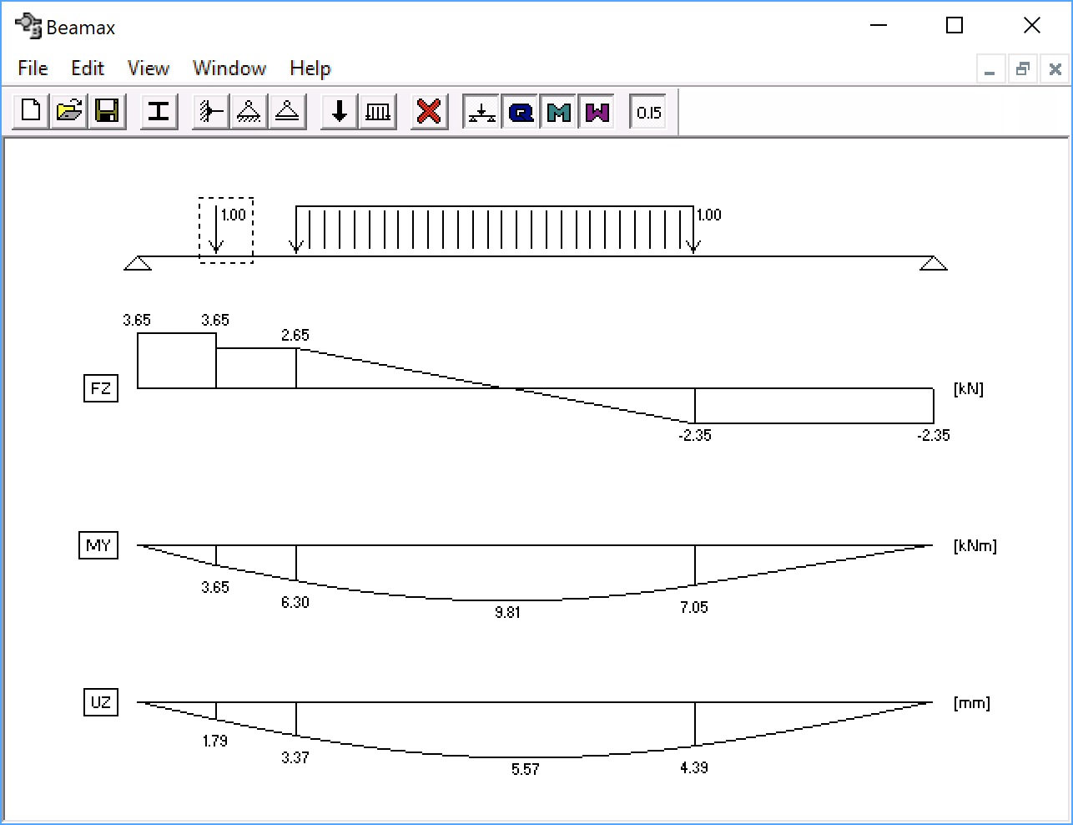
Task: Click deflection value 1.79
Action: pyautogui.click(x=215, y=741)
